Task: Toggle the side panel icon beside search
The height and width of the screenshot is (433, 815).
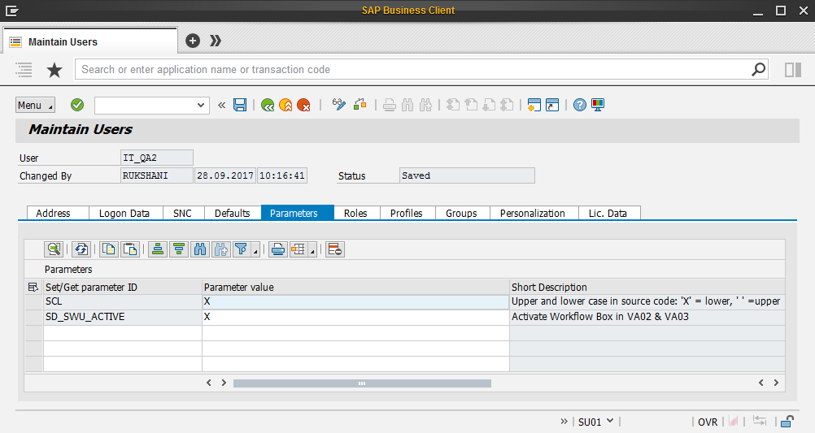Action: click(793, 70)
